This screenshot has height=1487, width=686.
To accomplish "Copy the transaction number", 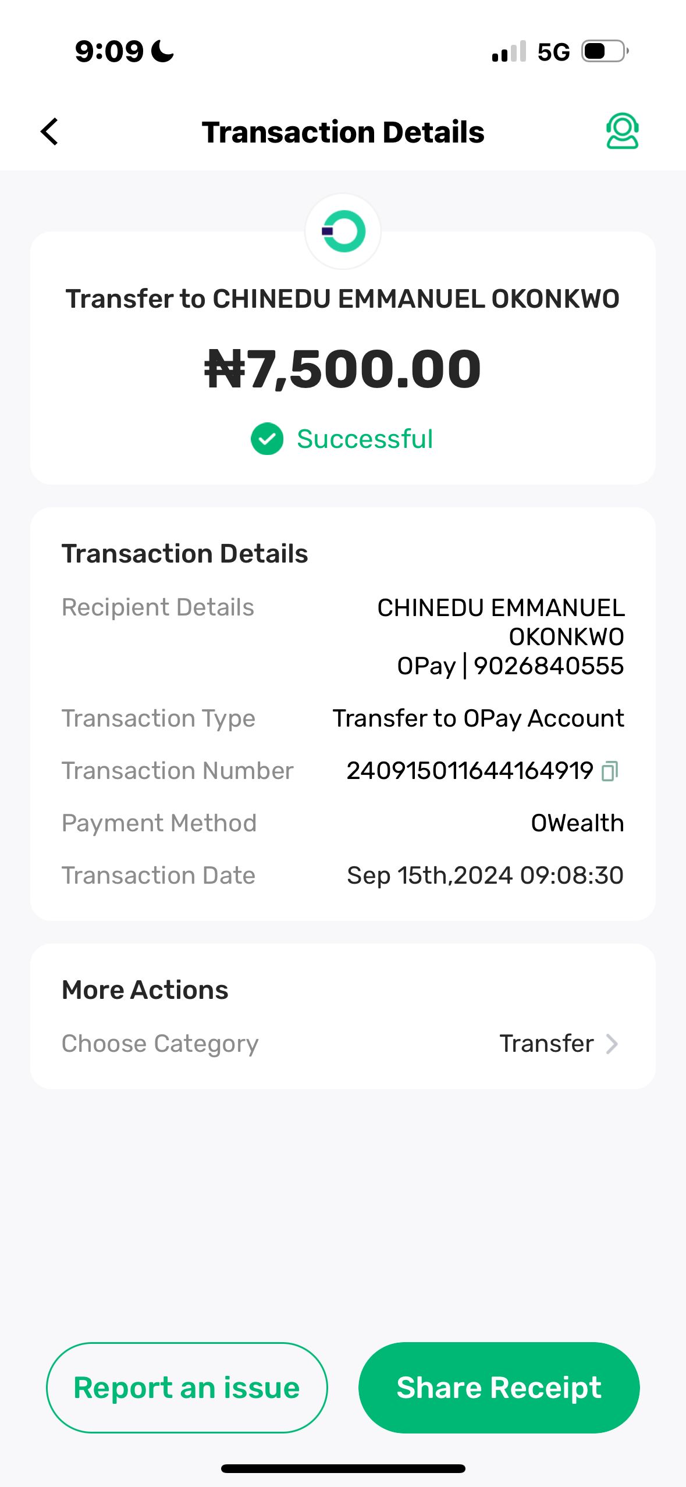I will 610,771.
